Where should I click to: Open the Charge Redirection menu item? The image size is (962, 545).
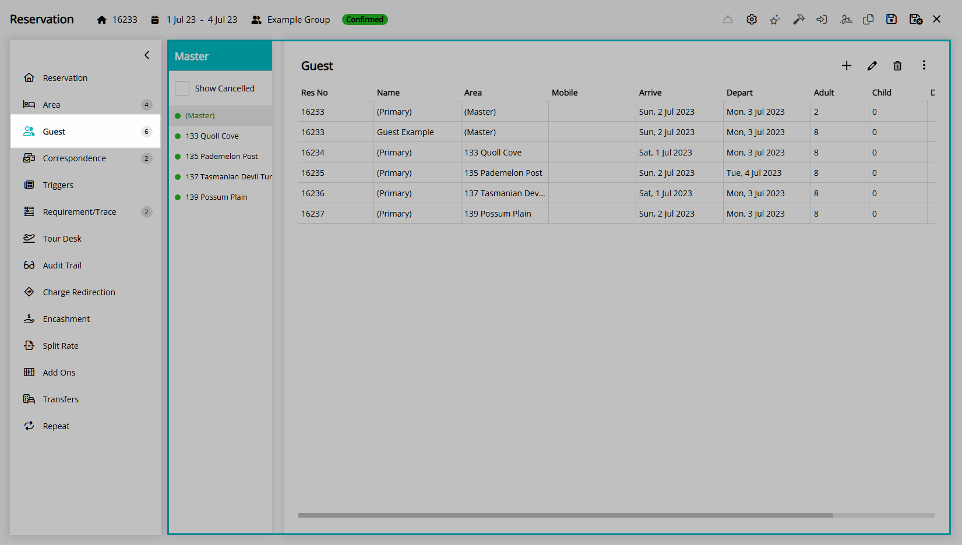pos(85,292)
